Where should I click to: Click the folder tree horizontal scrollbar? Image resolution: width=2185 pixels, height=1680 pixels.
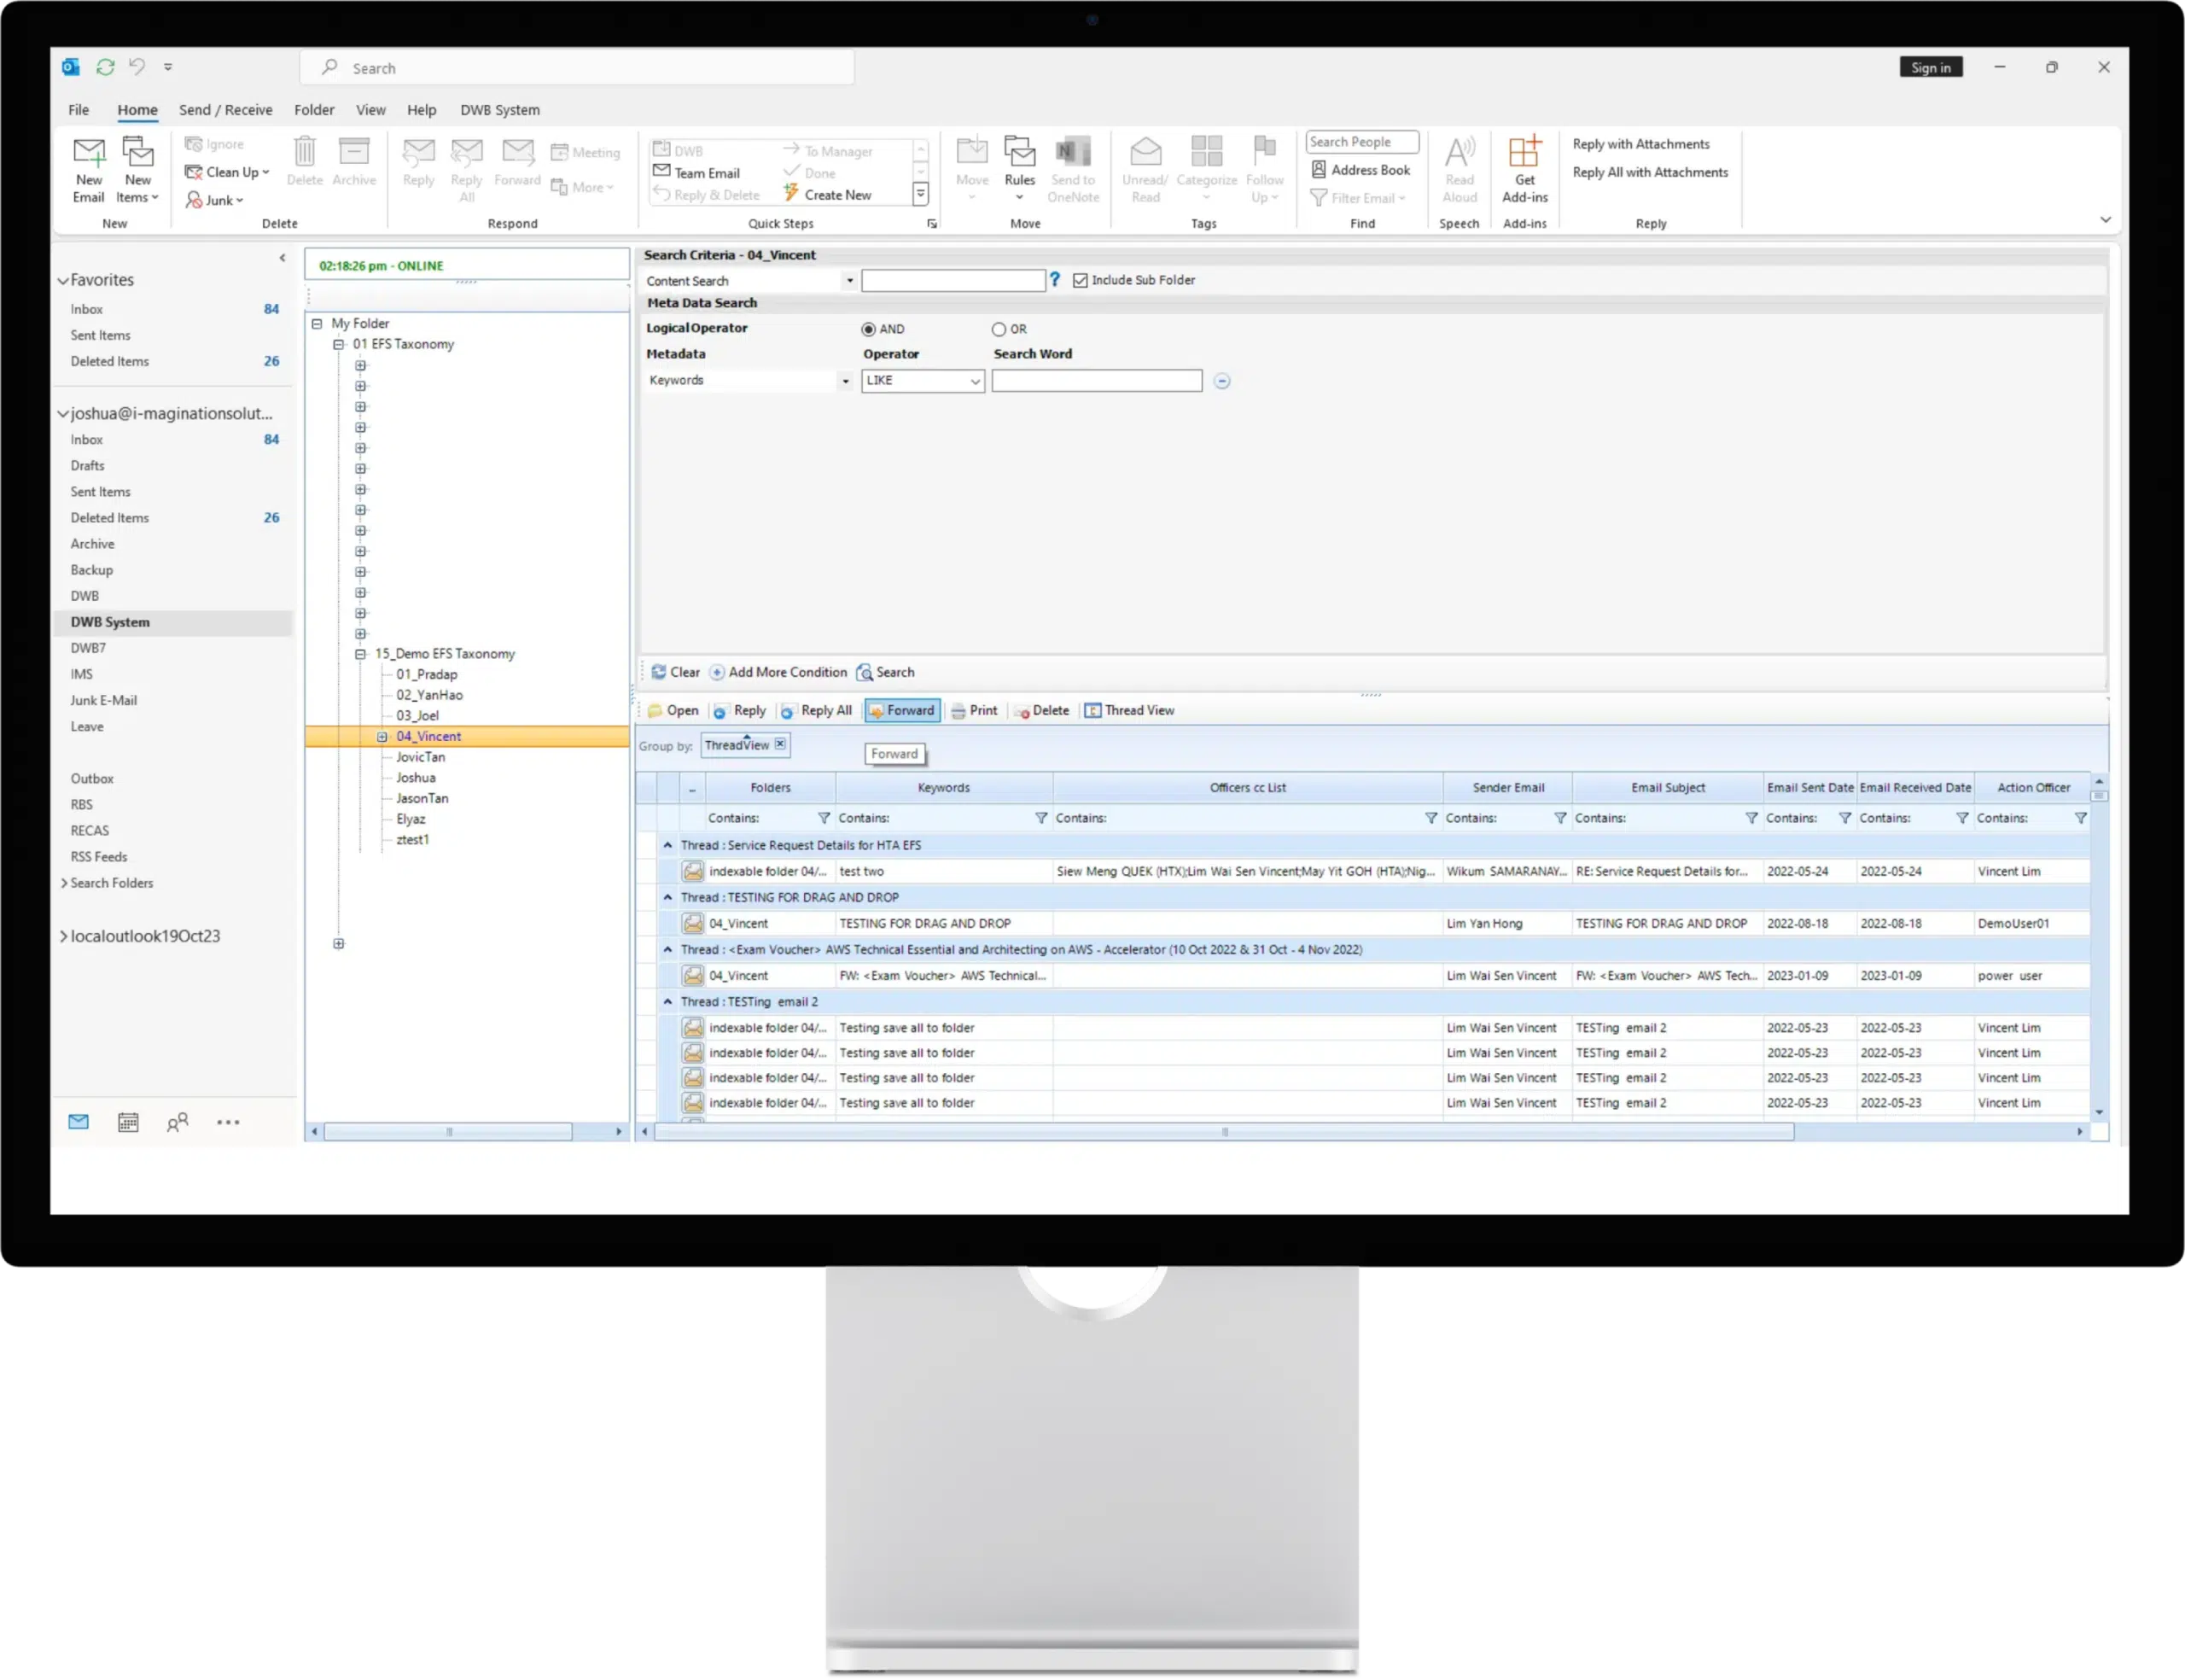click(449, 1132)
